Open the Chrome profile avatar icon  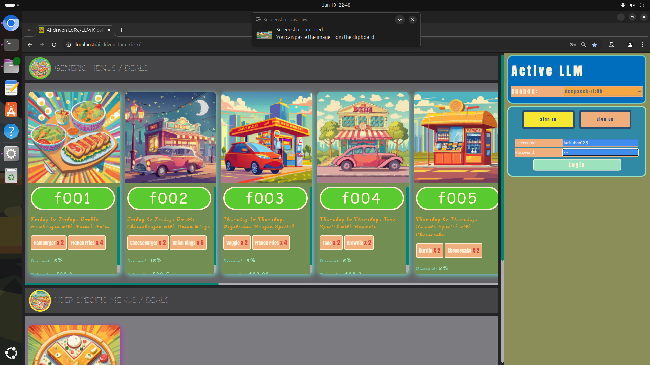630,45
